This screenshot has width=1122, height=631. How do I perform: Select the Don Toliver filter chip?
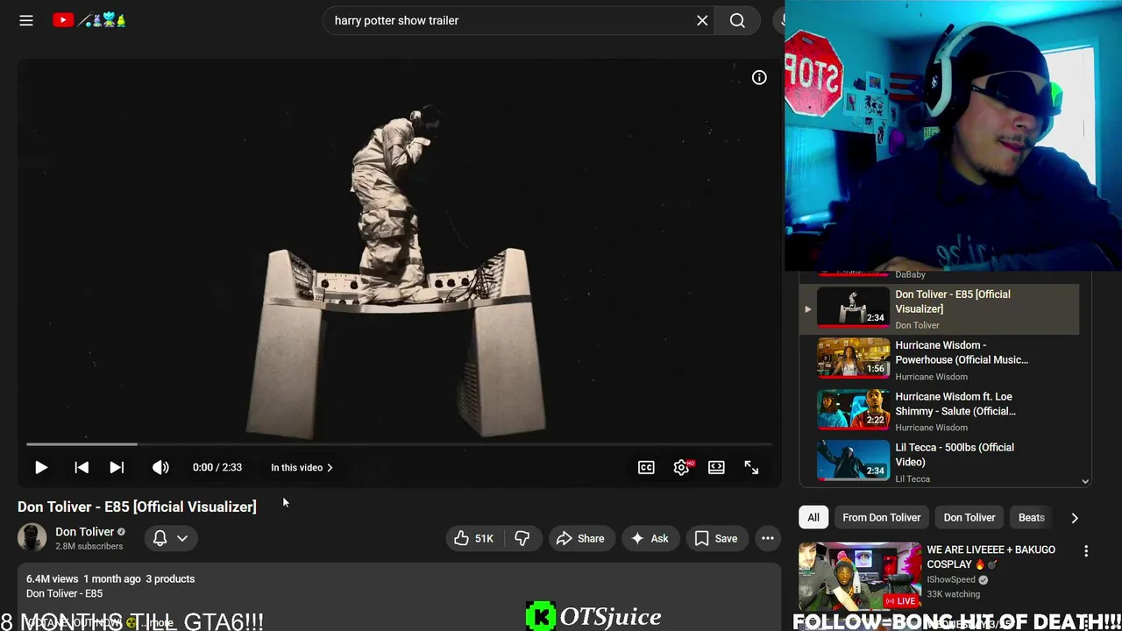coord(969,517)
